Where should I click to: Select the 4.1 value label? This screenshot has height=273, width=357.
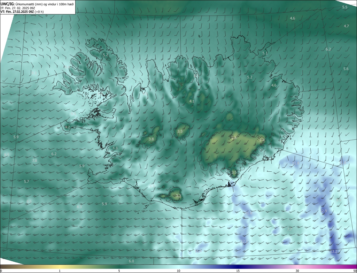(192, 101)
